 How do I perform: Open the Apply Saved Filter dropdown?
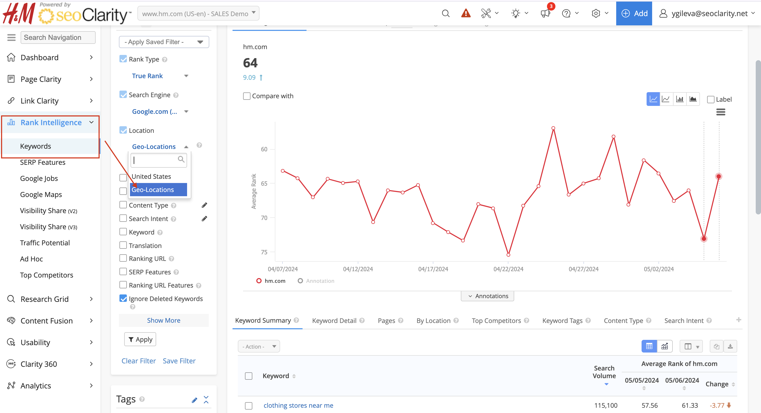tap(164, 42)
